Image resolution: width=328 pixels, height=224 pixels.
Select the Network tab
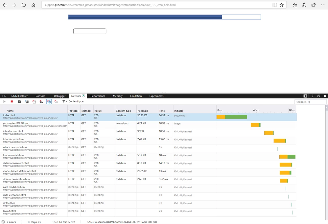tap(78, 96)
